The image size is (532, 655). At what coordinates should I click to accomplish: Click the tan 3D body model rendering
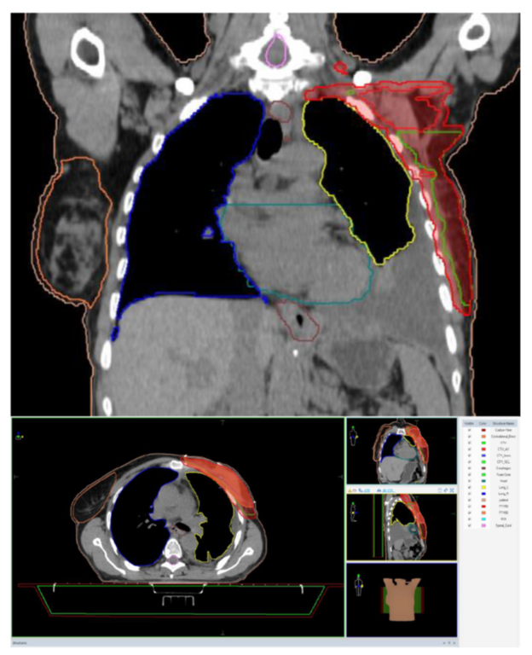click(x=402, y=601)
